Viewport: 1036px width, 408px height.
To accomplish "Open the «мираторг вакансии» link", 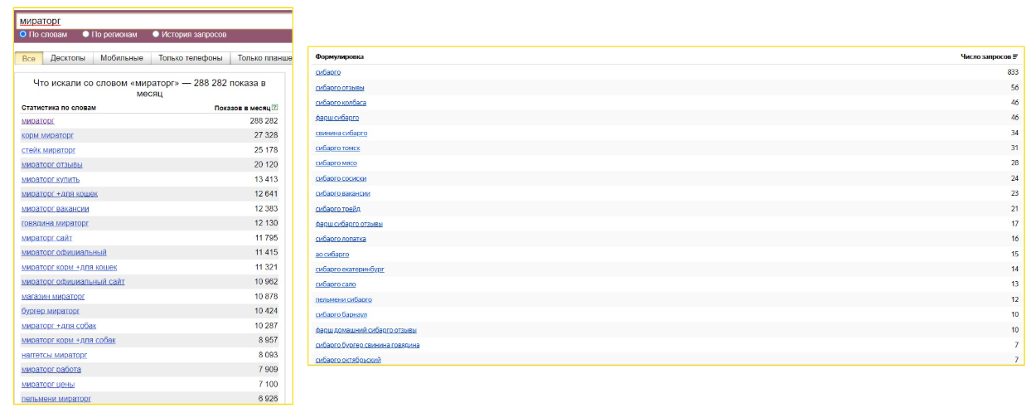I will click(x=56, y=208).
